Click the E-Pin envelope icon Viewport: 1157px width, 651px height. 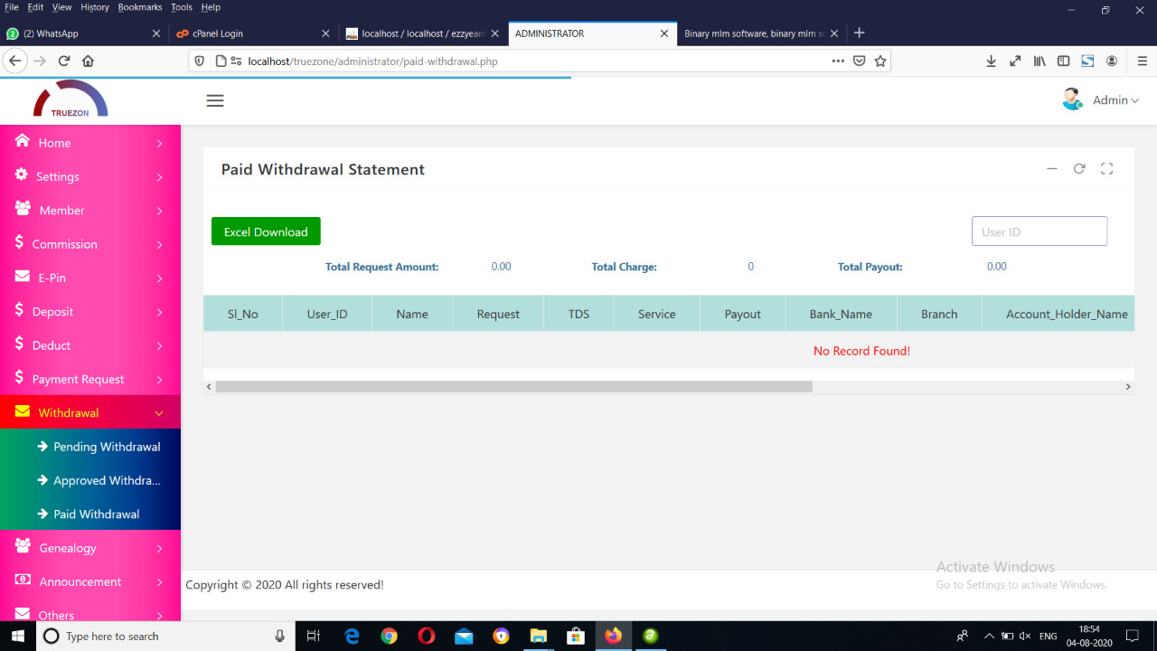tap(23, 277)
